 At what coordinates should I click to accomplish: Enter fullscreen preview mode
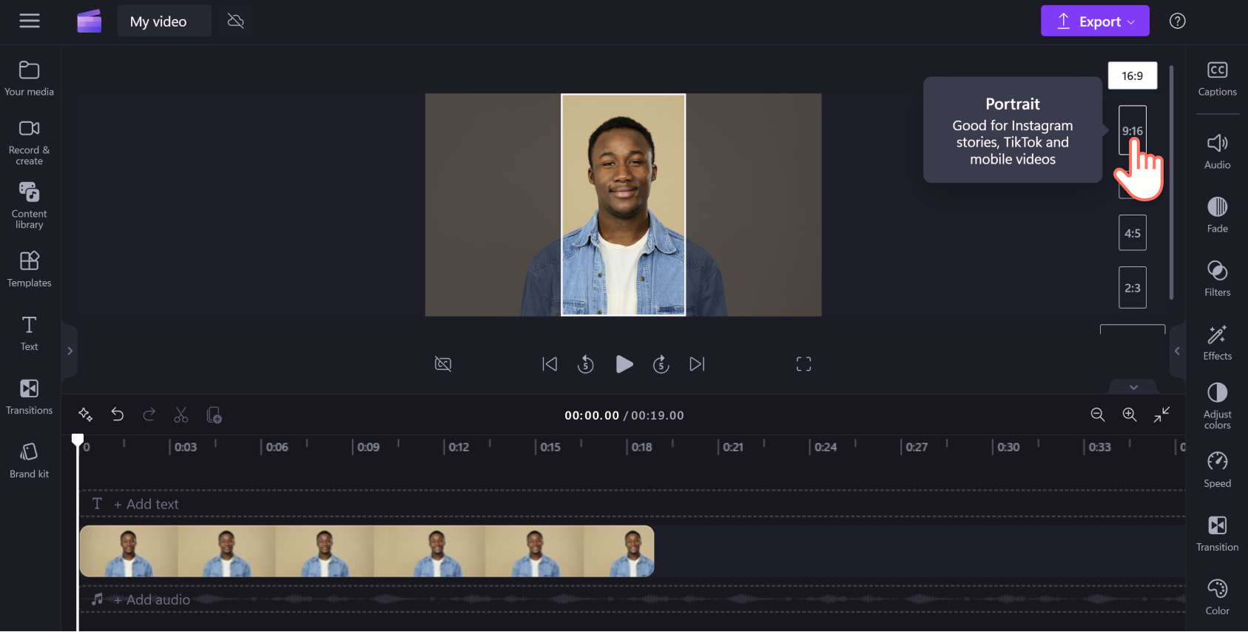(803, 364)
